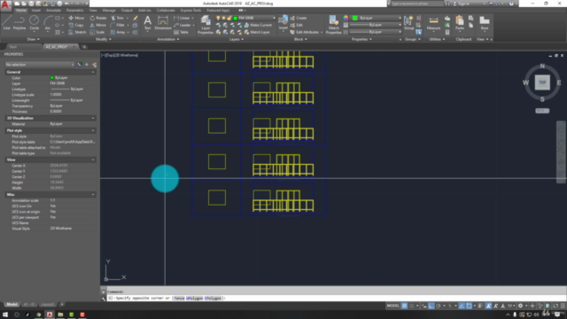Select the Polyline tool
The width and height of the screenshot is (567, 319).
19,22
